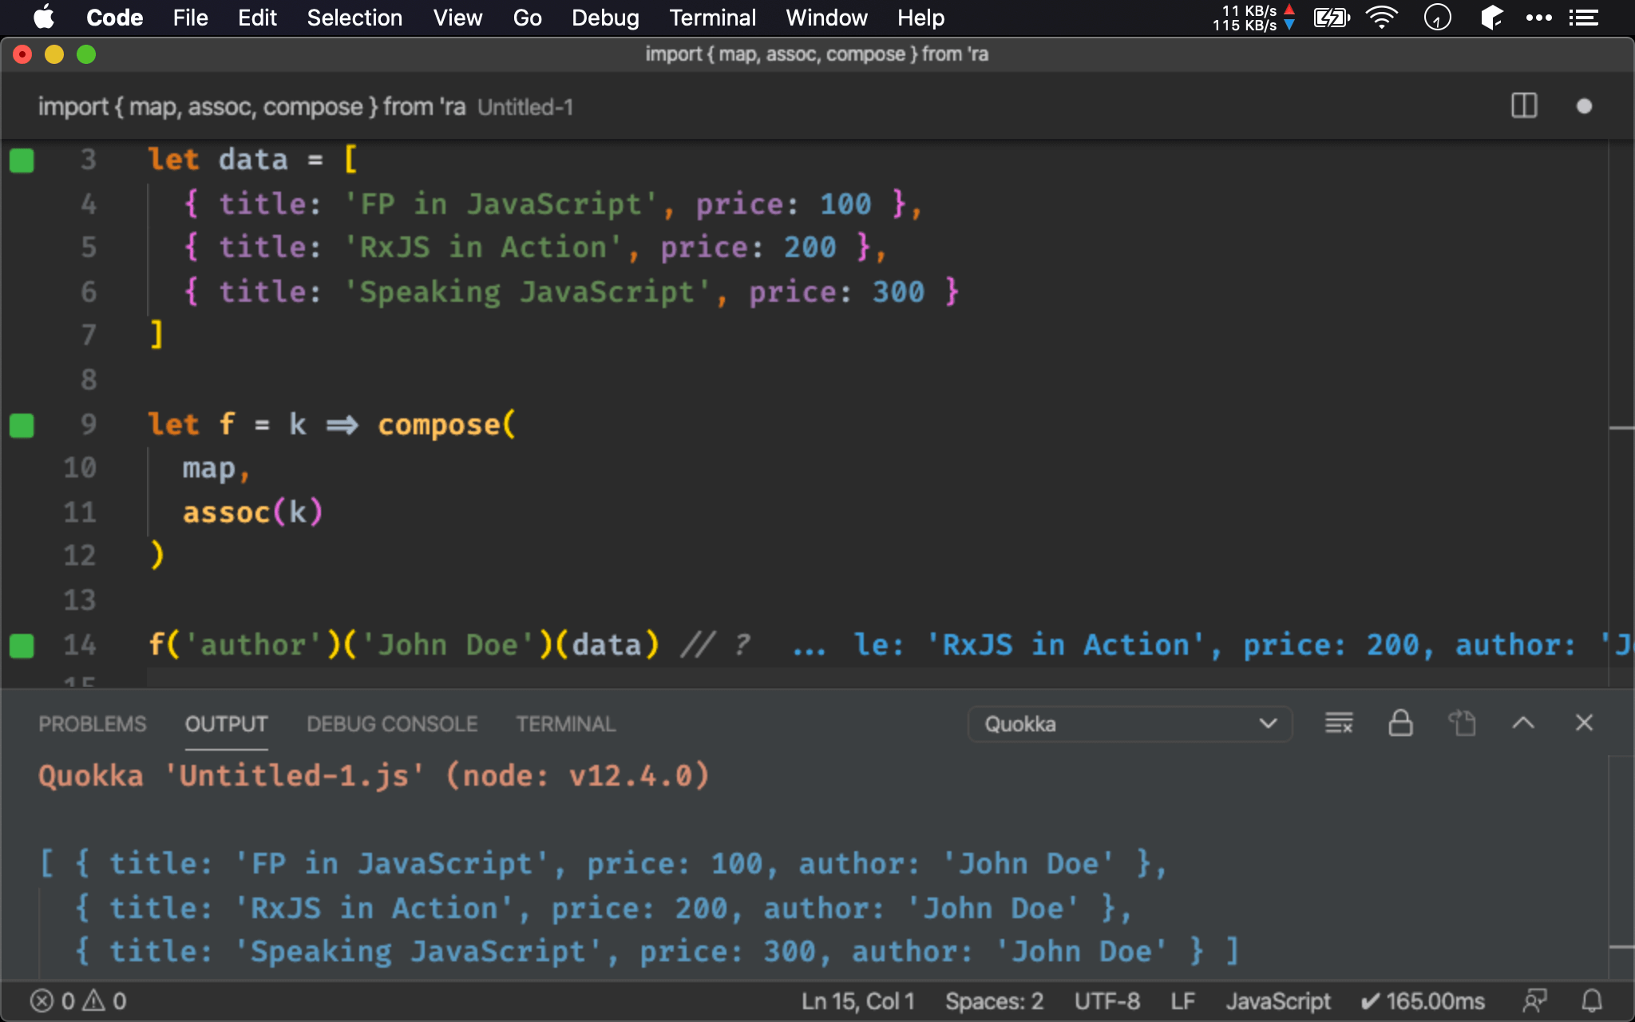Click the "Quokka 'Untitled-1.js'" output header line
1635x1022 pixels.
(x=374, y=776)
